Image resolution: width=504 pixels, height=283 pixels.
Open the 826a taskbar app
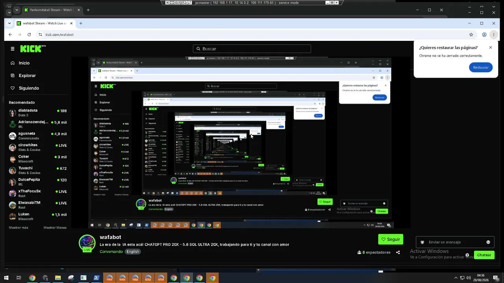(x=148, y=278)
